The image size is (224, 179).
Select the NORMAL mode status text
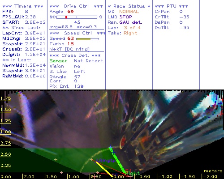point(129,12)
